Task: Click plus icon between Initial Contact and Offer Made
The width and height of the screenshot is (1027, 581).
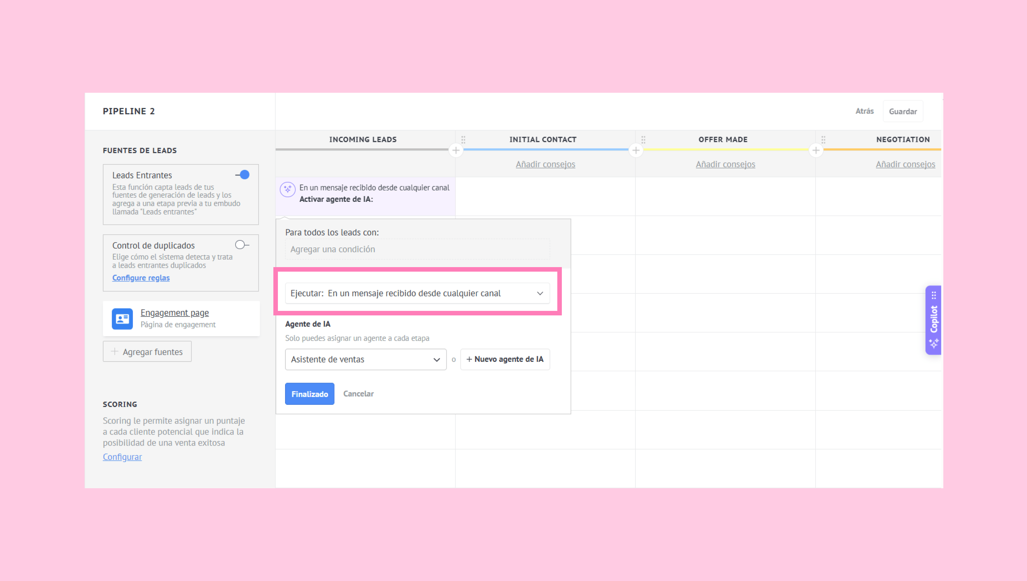Action: pos(636,151)
